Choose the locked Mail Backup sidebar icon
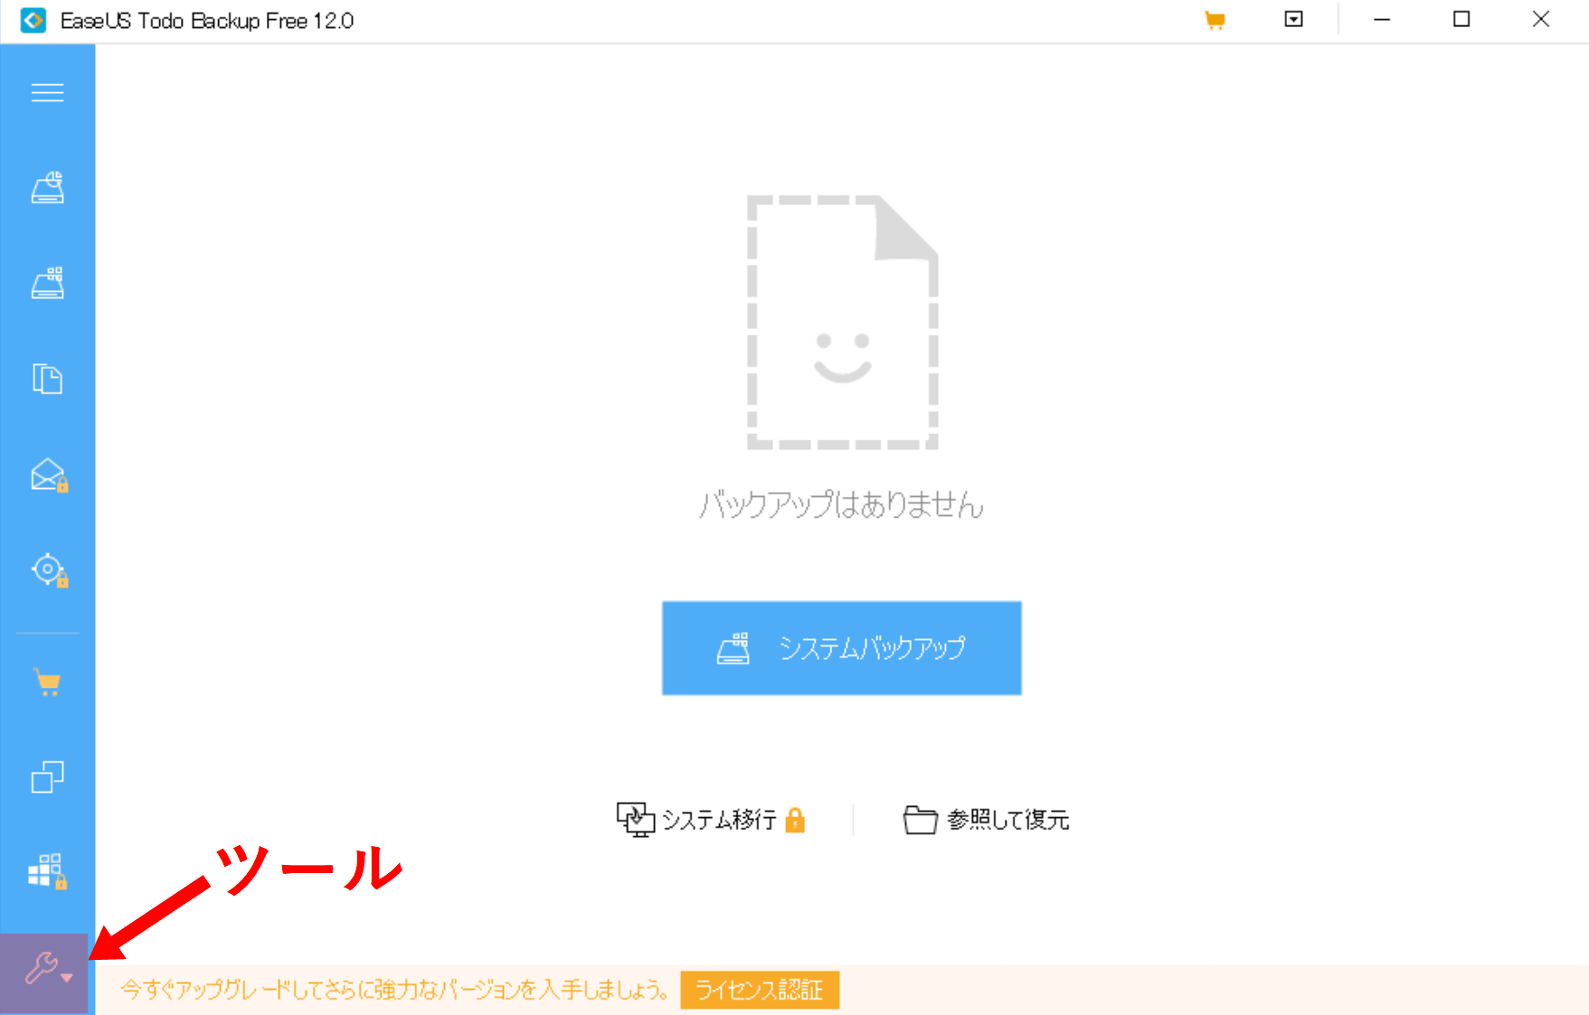 point(49,475)
